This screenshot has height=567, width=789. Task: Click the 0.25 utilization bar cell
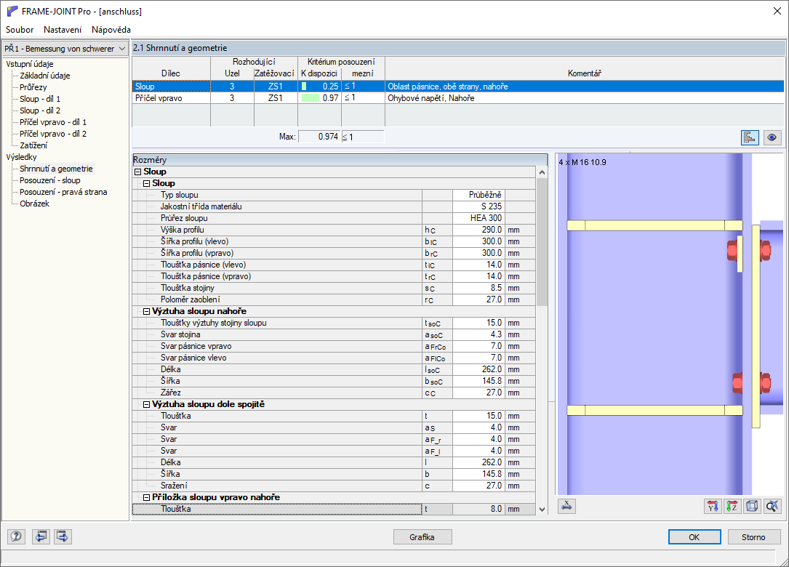coord(319,87)
